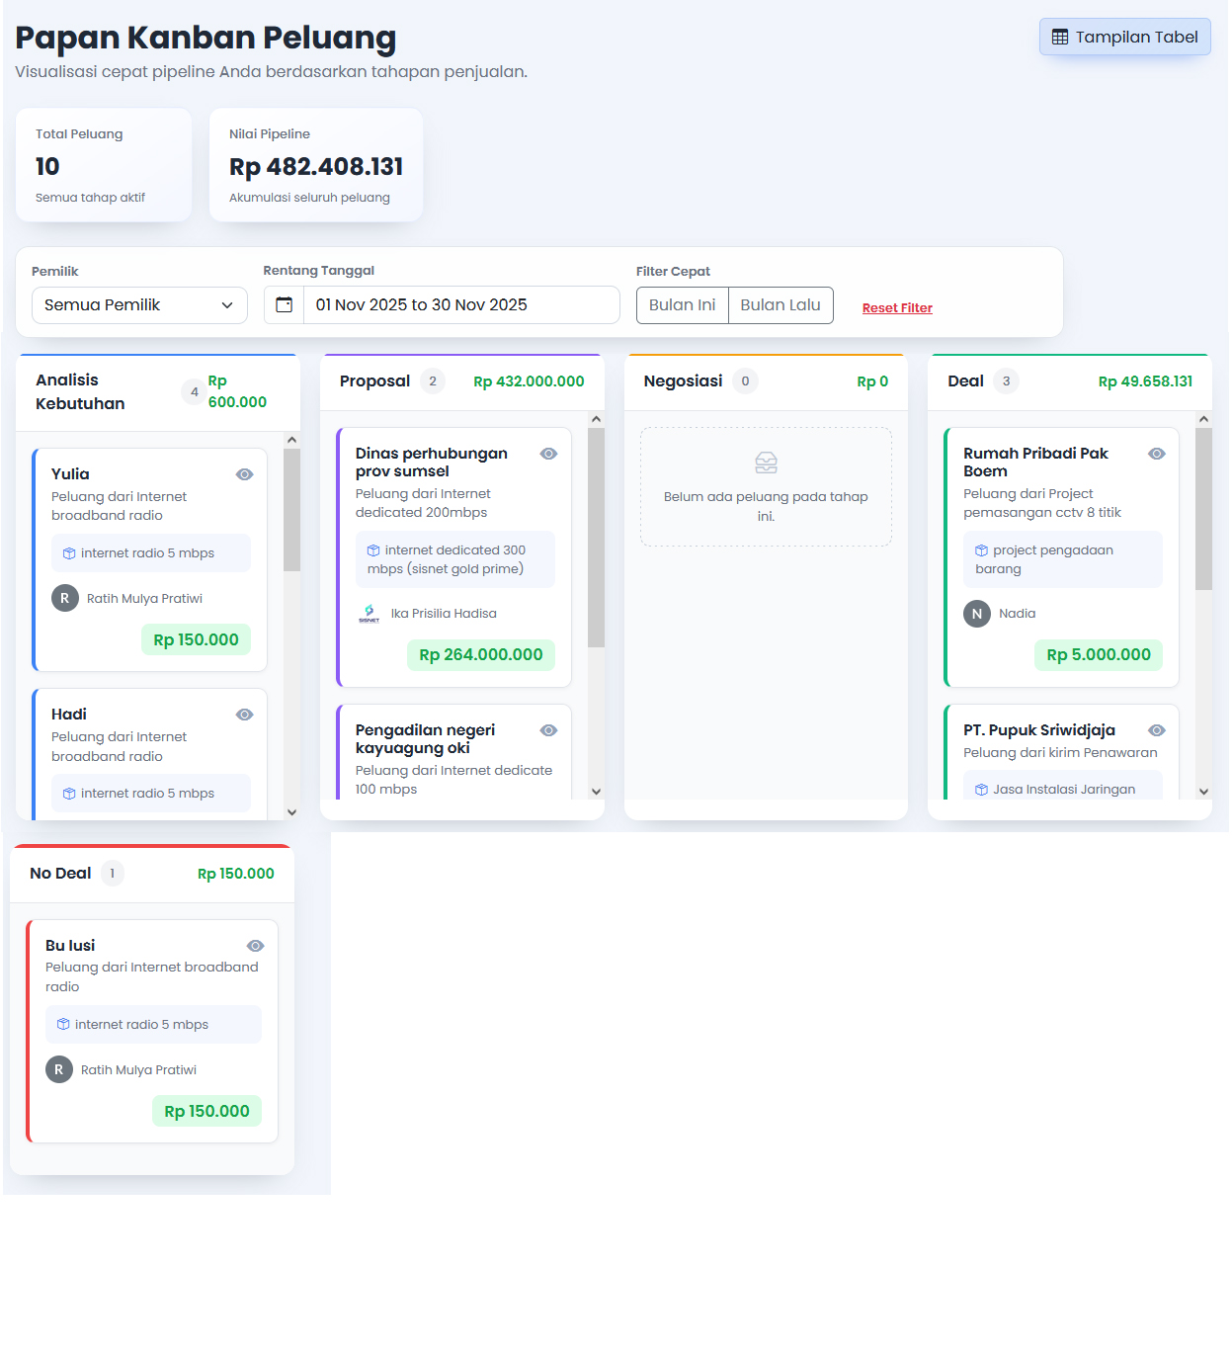
Task: Switch to Tampilan Tabel view
Action: pos(1124,38)
